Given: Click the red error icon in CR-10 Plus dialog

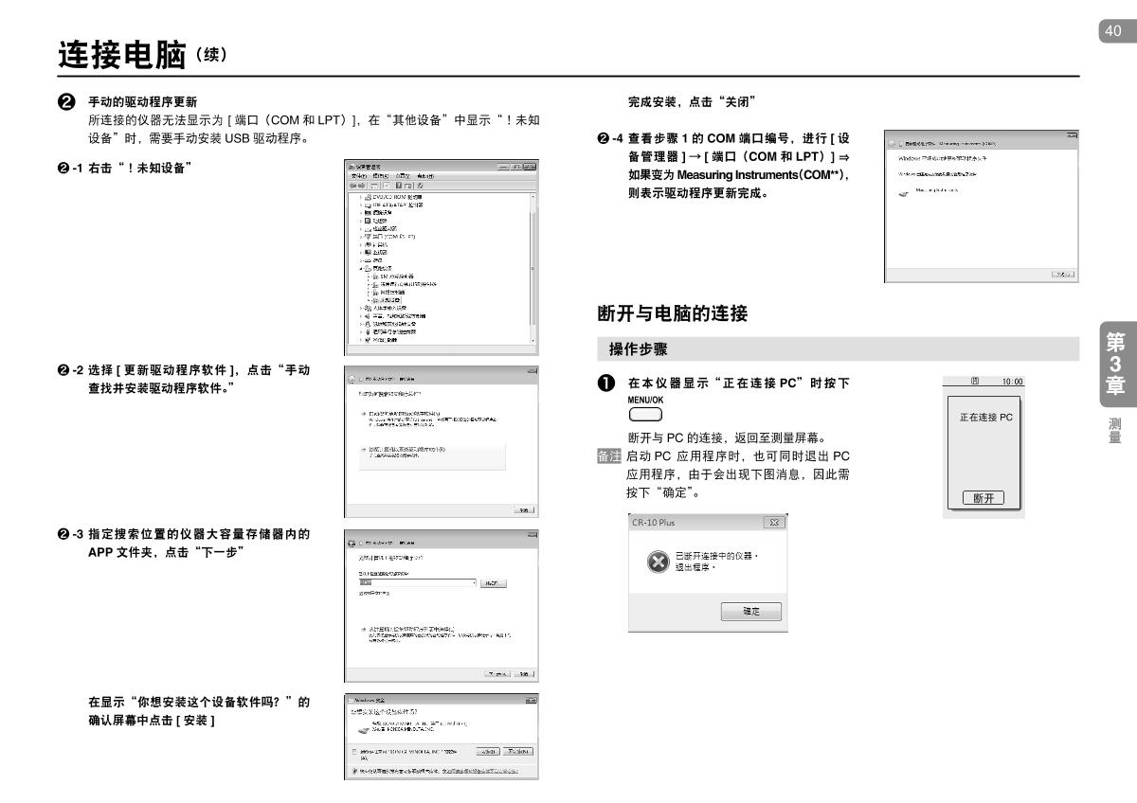Looking at the screenshot, I should (x=658, y=561).
